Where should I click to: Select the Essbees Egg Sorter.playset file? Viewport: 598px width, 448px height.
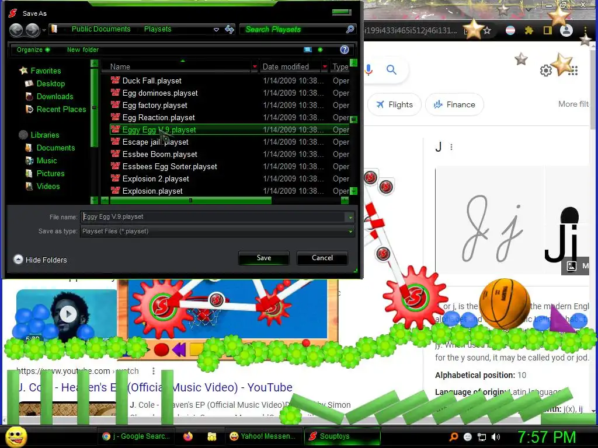(x=170, y=166)
